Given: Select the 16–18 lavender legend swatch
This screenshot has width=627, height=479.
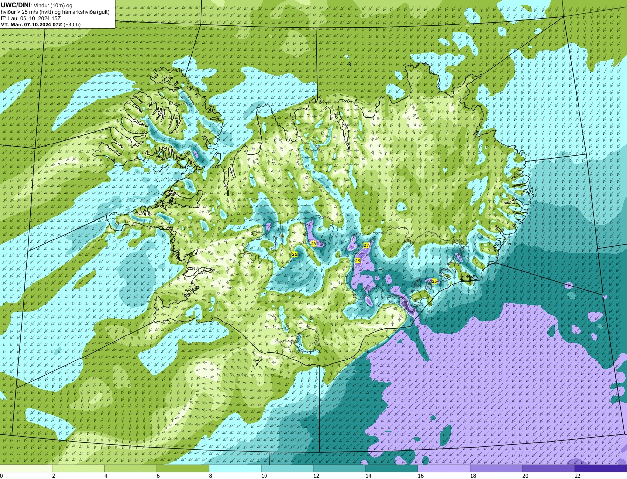Looking at the screenshot, I should click(444, 468).
